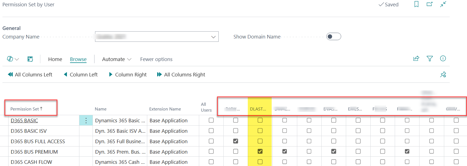Image resolution: width=467 pixels, height=166 pixels.
Task: Open the filter pane funnel icon
Action: click(430, 58)
